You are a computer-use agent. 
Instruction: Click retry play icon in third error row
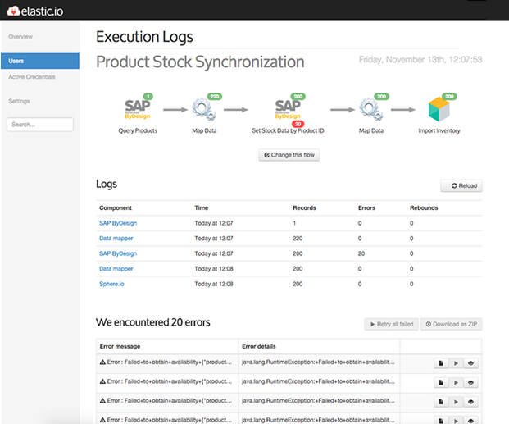pyautogui.click(x=456, y=402)
